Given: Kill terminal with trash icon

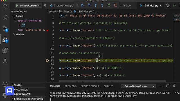Looking at the screenshot, I should pos(174,86).
